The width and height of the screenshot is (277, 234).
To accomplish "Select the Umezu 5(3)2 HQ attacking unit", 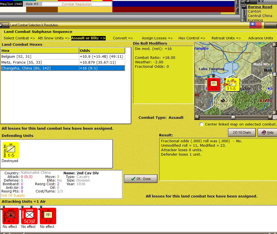I will 29,216.
